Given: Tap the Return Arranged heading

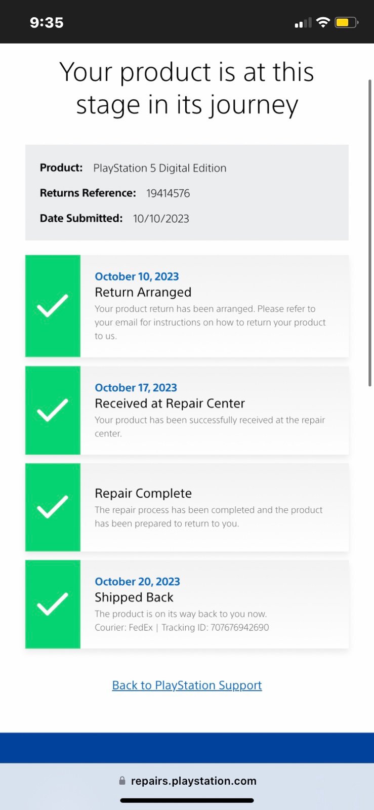Looking at the screenshot, I should coord(143,292).
